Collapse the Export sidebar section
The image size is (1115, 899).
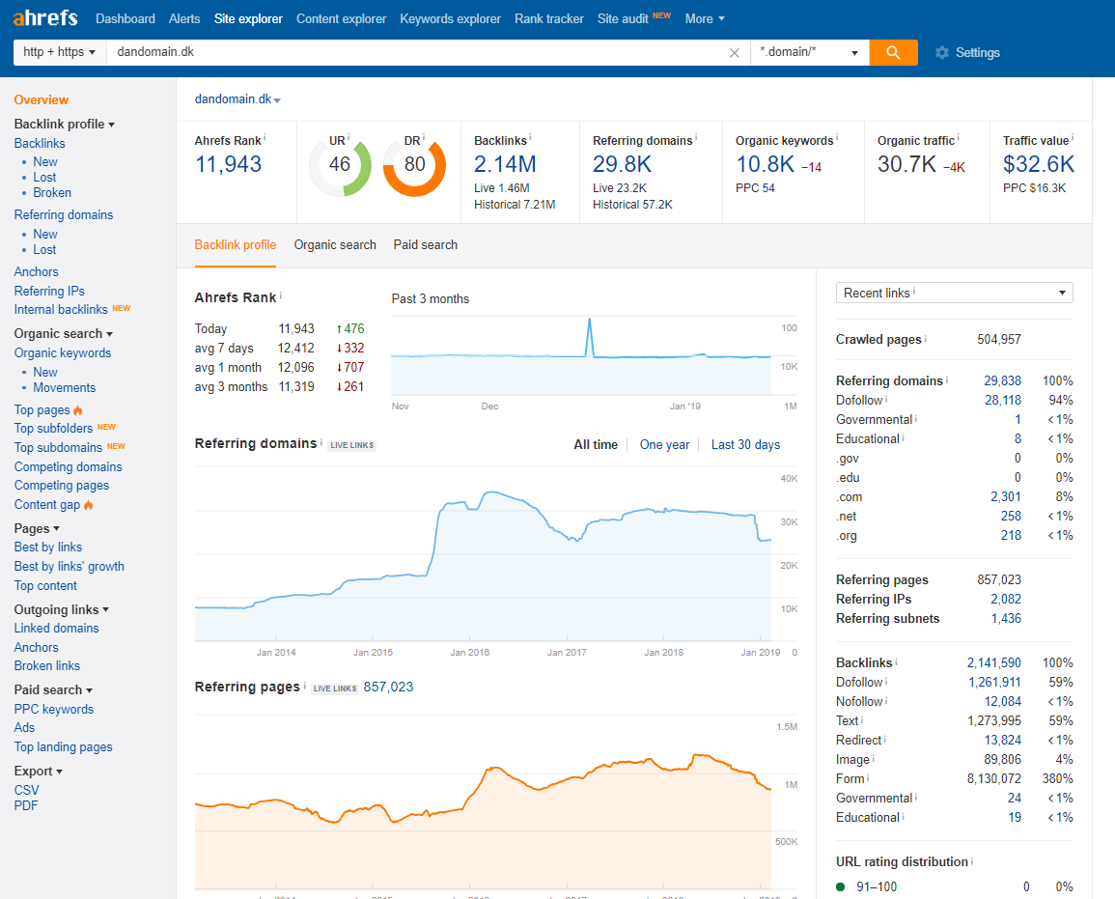[39, 771]
